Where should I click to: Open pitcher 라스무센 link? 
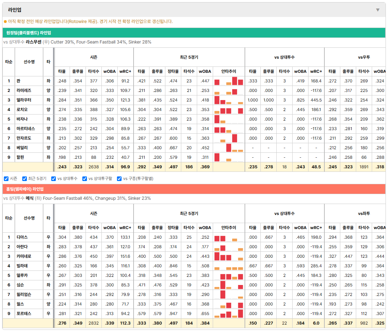(34, 42)
